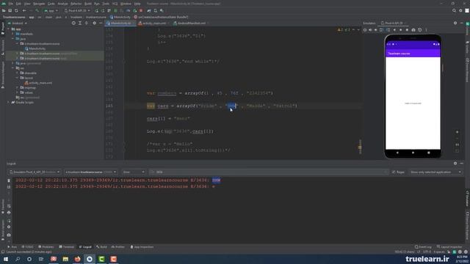This screenshot has width=470, height=264.
Task: Open the Run tool window tab
Action: coord(12,247)
